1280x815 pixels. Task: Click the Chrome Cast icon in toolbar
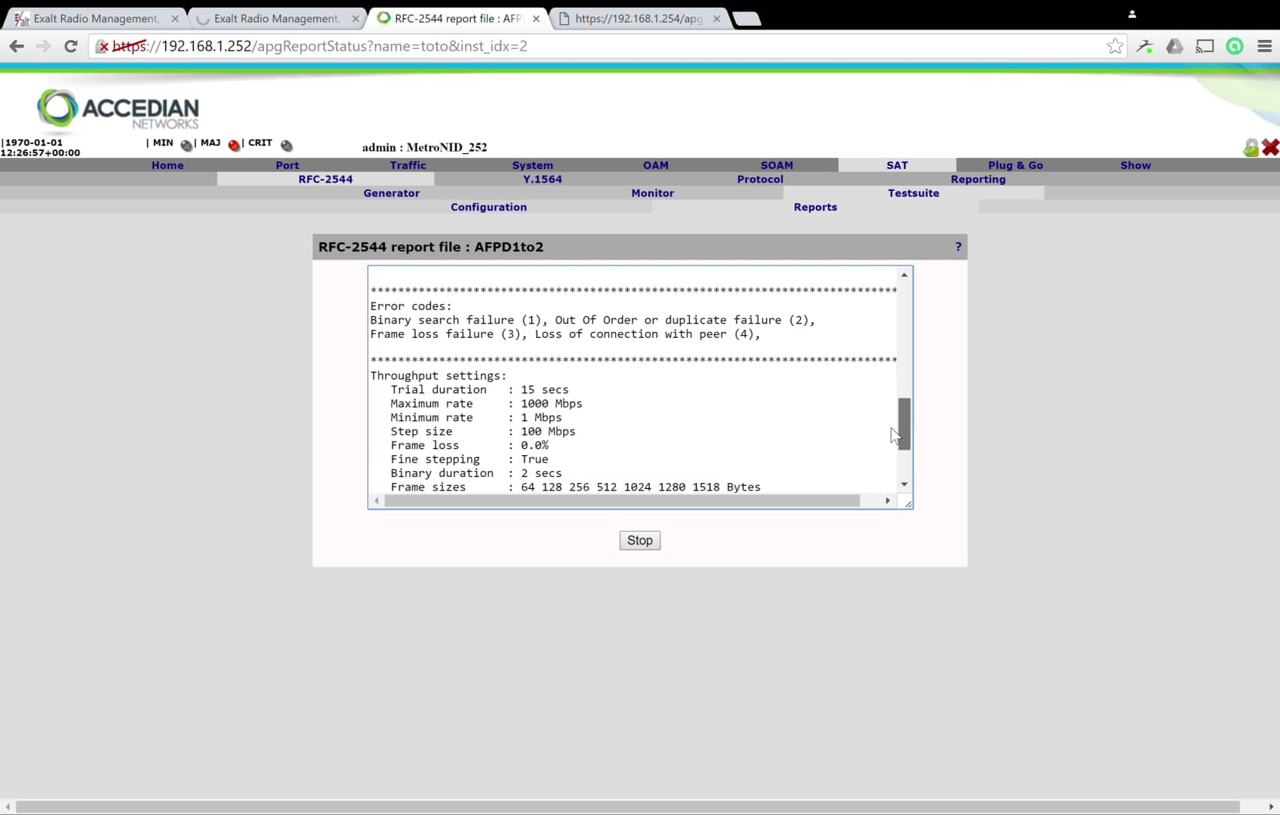click(1205, 46)
